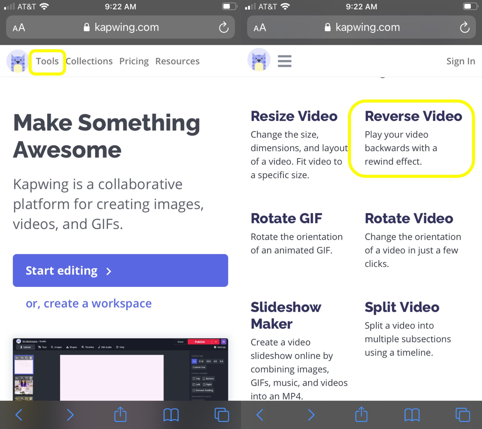Open bookmarks icon in right bottom toolbar
The height and width of the screenshot is (429, 482).
(x=412, y=414)
